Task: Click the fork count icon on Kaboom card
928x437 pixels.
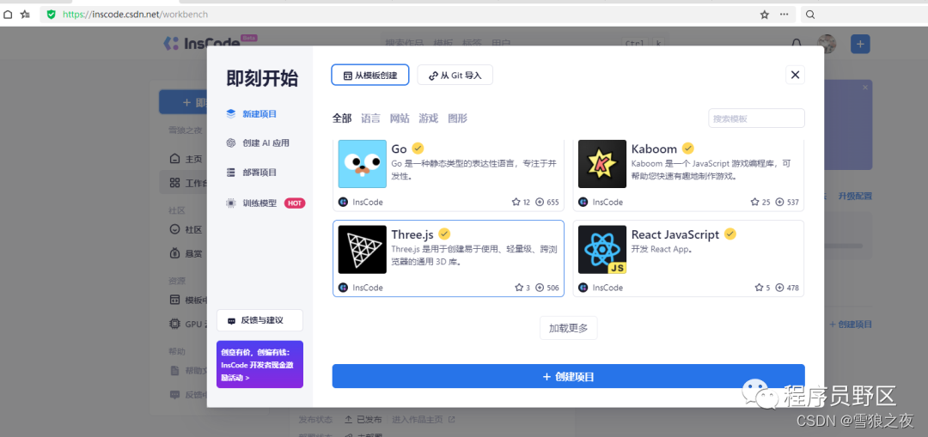Action: 779,203
